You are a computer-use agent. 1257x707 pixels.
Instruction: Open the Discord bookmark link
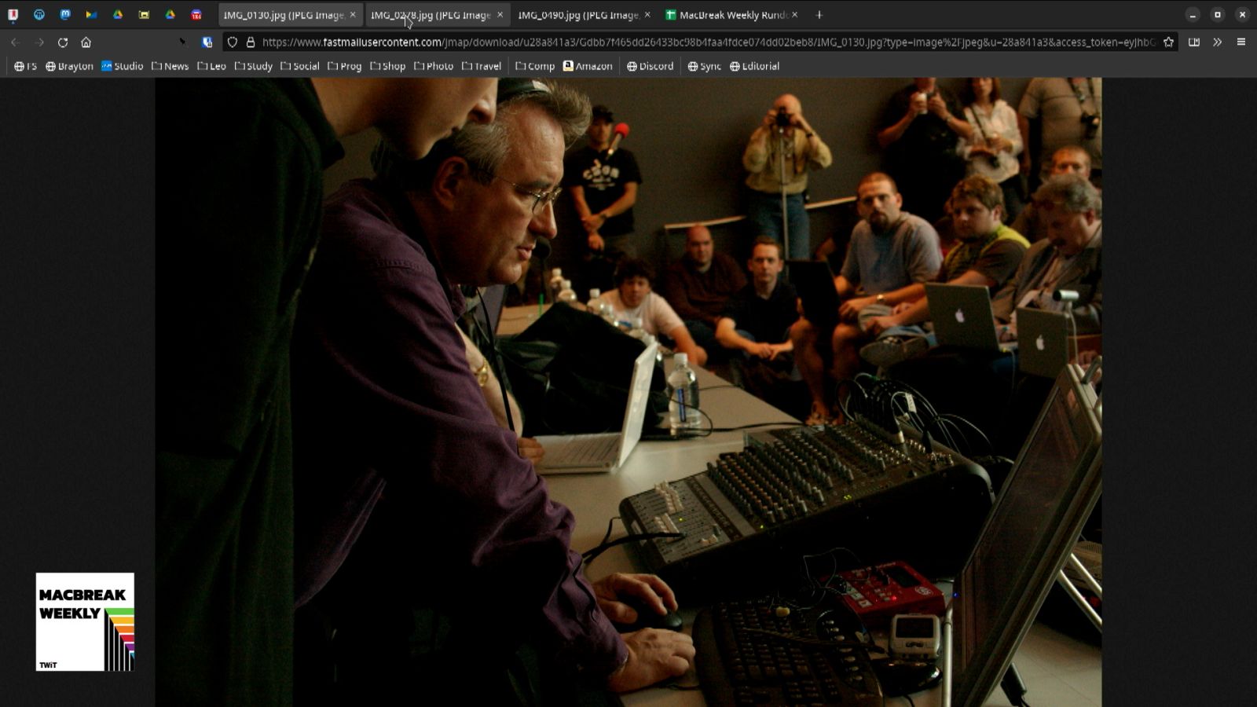[650, 66]
